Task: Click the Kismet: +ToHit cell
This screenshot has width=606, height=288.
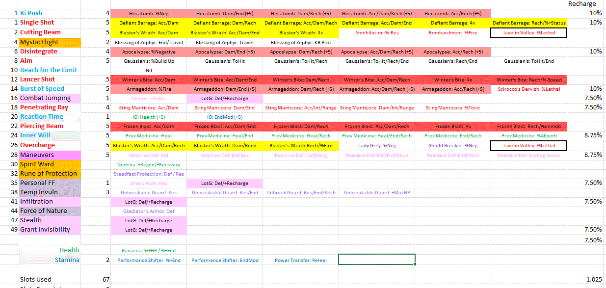Action: tap(149, 99)
